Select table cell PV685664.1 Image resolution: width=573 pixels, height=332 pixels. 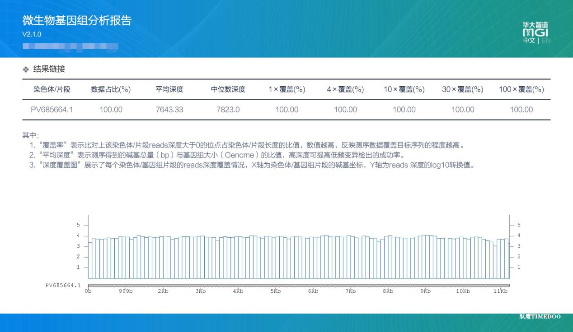[52, 110]
